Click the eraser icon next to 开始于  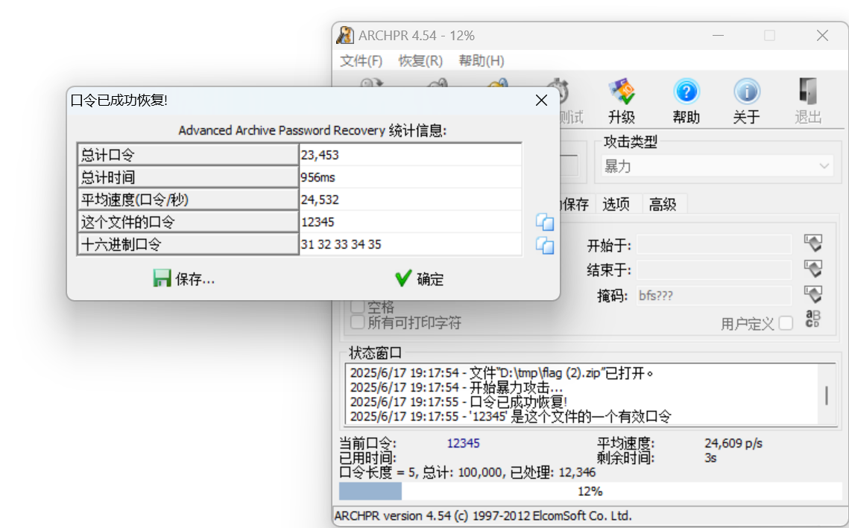(x=812, y=244)
